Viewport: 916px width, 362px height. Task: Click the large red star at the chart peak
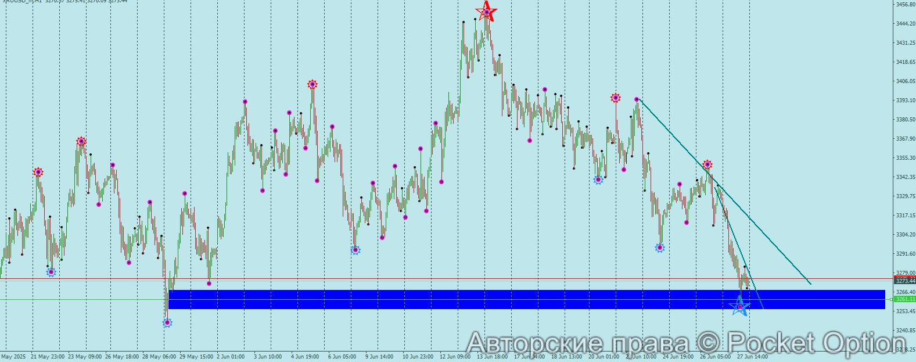(486, 12)
